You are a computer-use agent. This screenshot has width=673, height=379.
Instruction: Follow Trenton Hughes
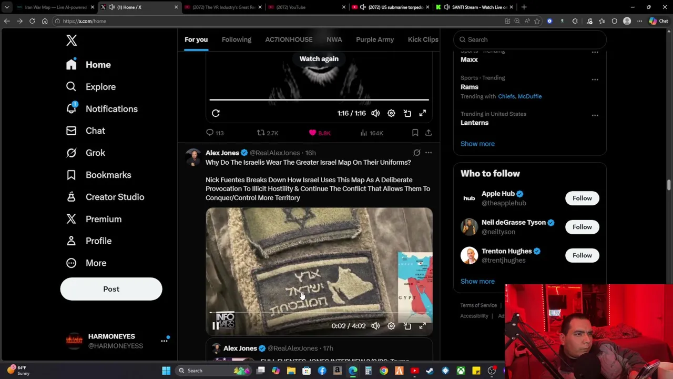click(582, 255)
